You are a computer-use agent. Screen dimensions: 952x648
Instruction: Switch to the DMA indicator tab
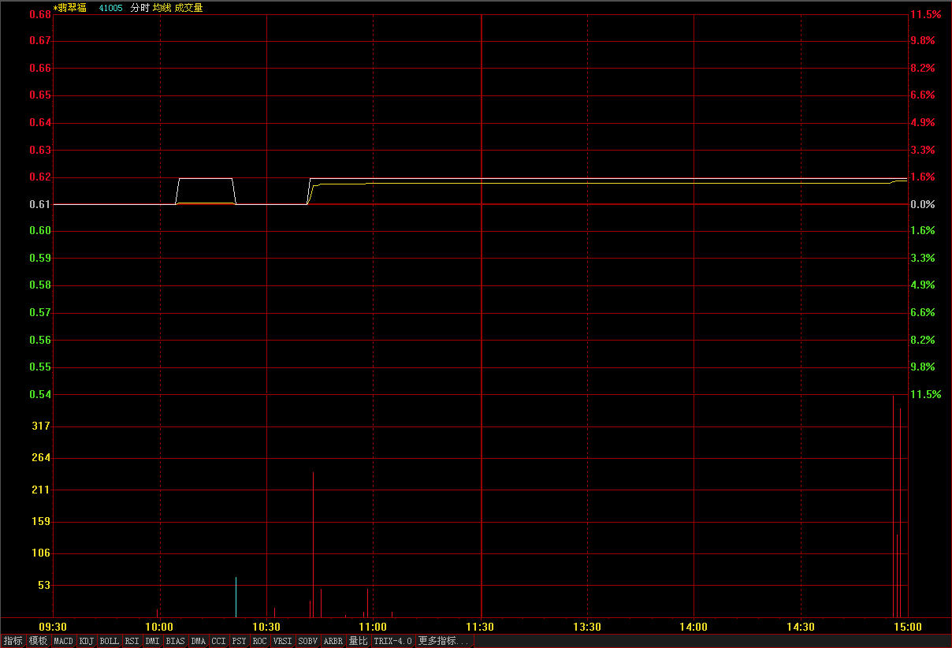[x=199, y=641]
